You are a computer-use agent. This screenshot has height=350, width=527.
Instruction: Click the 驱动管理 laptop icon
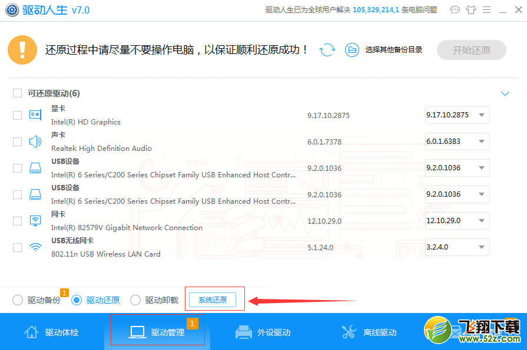pyautogui.click(x=137, y=332)
